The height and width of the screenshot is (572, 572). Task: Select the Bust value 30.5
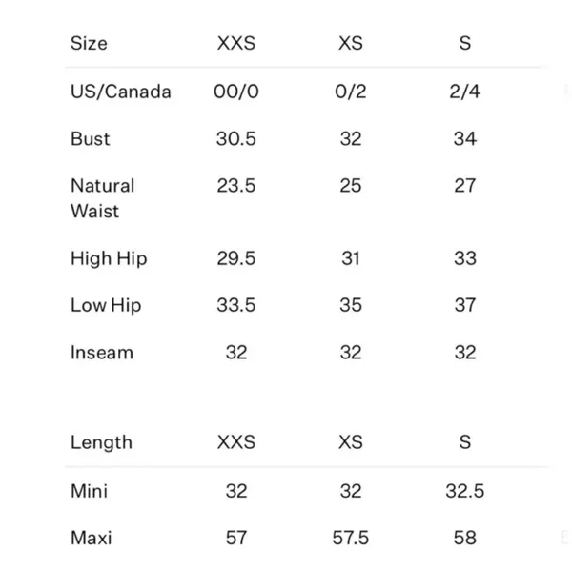click(x=236, y=138)
